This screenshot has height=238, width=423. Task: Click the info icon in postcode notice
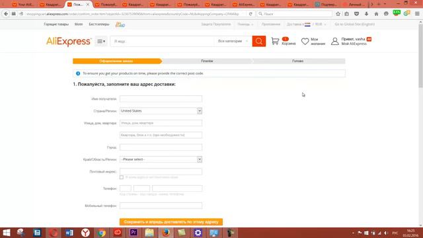[x=78, y=73]
